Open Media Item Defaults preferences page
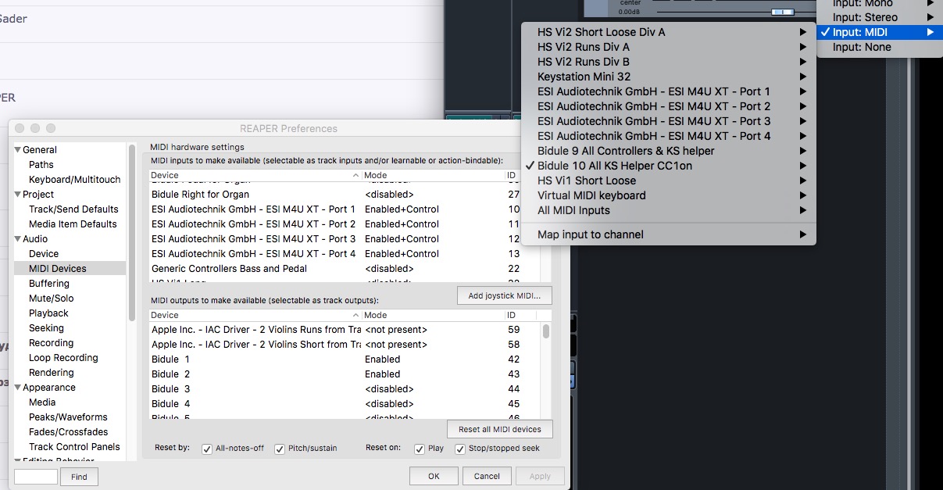This screenshot has width=943, height=490. point(73,224)
